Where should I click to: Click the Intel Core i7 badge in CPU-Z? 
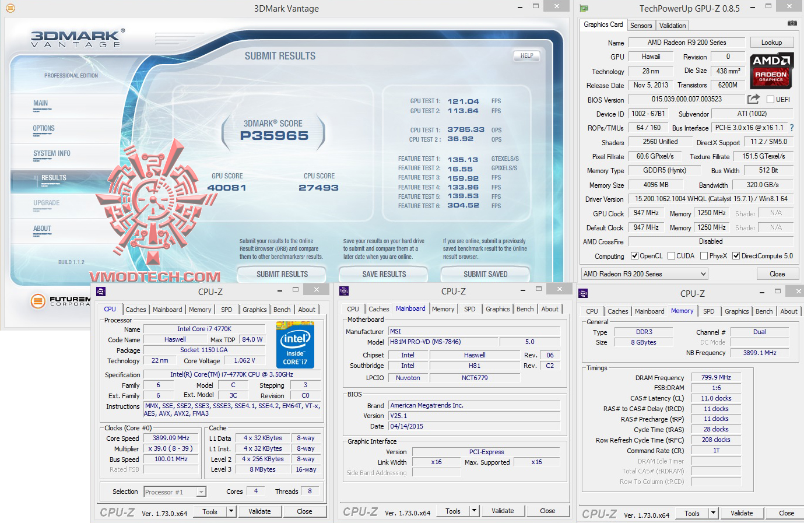tap(295, 344)
